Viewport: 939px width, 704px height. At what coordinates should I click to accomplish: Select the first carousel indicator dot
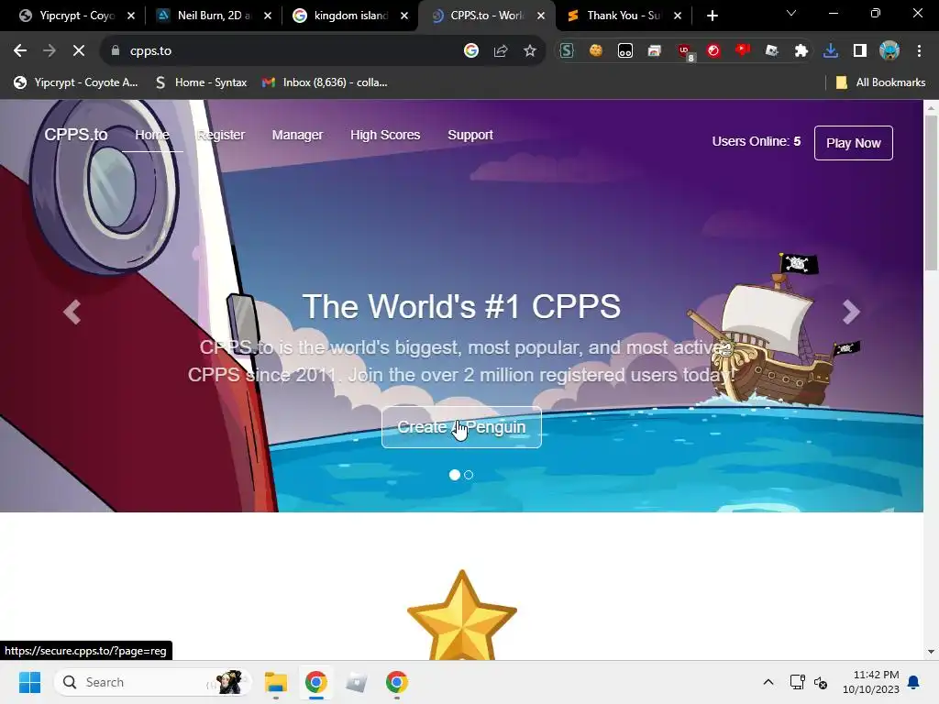tap(455, 475)
